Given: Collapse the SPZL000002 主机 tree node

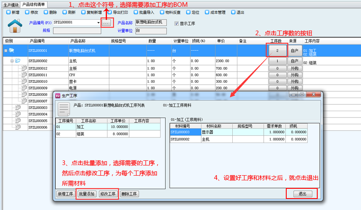Looking at the screenshot, I should coord(12,61).
